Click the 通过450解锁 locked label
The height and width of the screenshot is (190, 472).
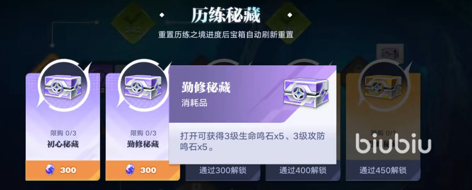(383, 171)
